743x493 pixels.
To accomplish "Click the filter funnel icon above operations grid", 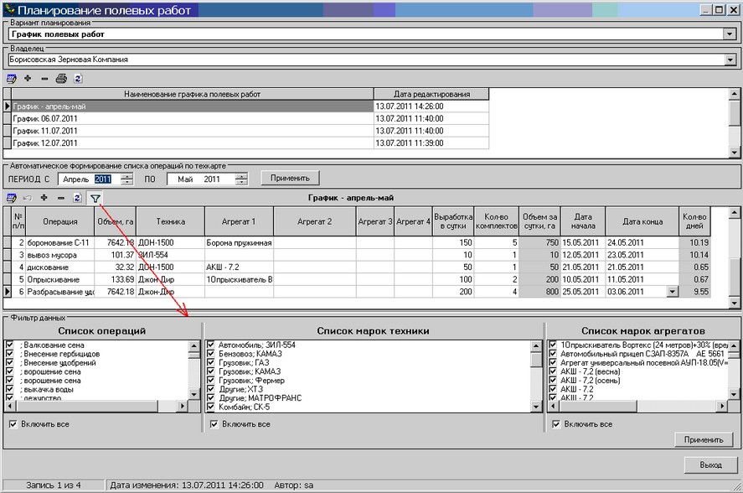I will [x=95, y=199].
